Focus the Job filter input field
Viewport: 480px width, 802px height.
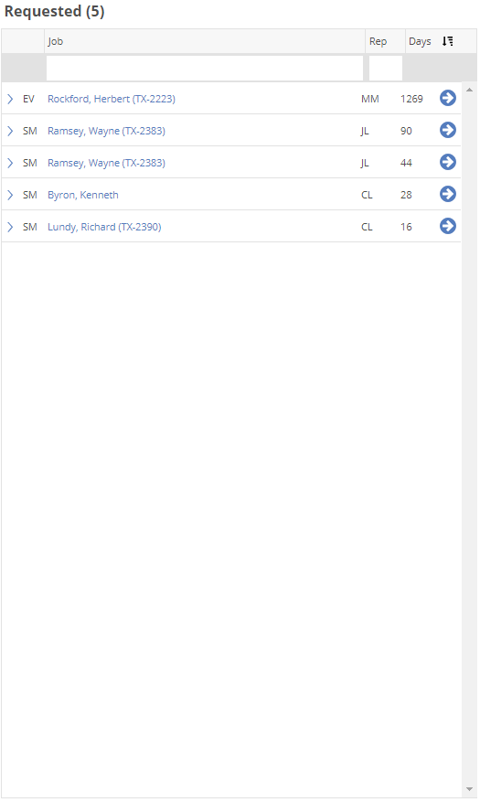205,68
